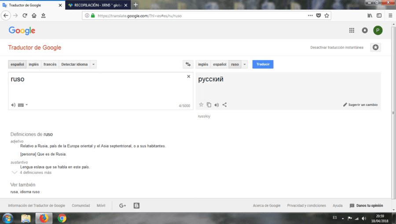The height and width of the screenshot is (224, 396).
Task: Switch to Traductor de Google tab
Action: click(x=32, y=5)
